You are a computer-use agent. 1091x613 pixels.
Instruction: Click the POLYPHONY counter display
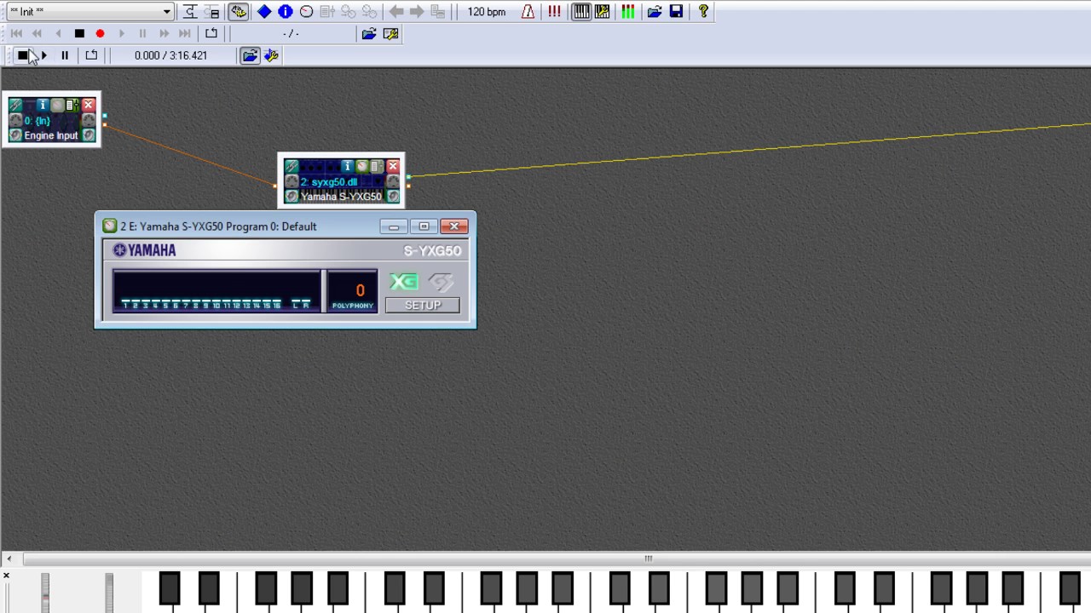pos(353,291)
